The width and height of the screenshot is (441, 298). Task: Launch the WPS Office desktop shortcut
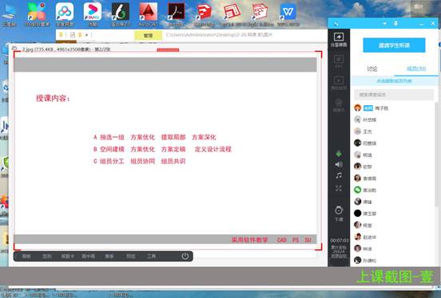tap(288, 14)
